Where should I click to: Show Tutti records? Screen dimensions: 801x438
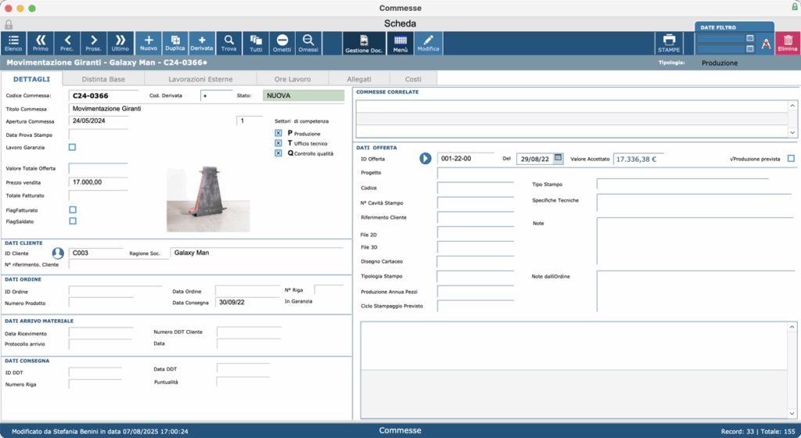(256, 43)
